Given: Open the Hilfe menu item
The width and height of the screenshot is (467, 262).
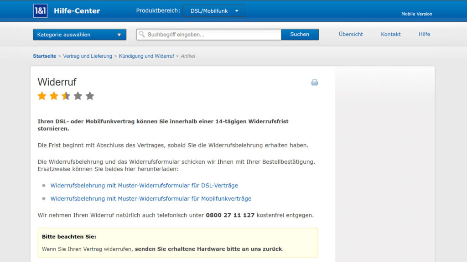Looking at the screenshot, I should point(424,34).
